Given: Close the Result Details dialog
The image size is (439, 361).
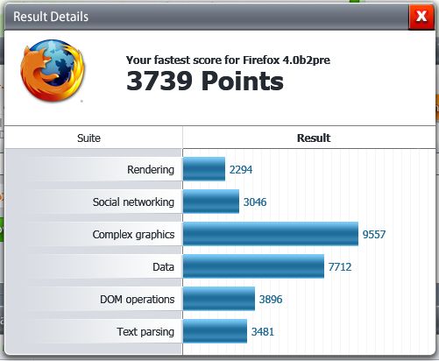Looking at the screenshot, I should [x=421, y=17].
